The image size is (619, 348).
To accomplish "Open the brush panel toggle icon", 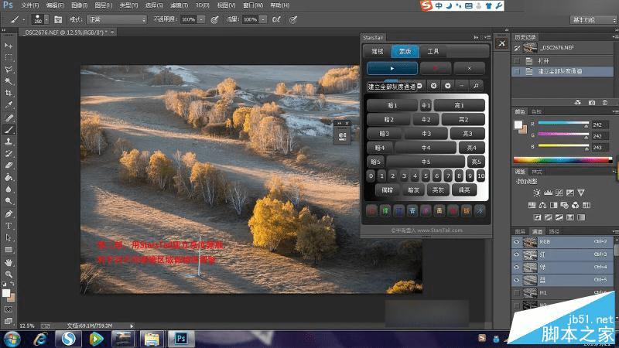I will (x=58, y=19).
